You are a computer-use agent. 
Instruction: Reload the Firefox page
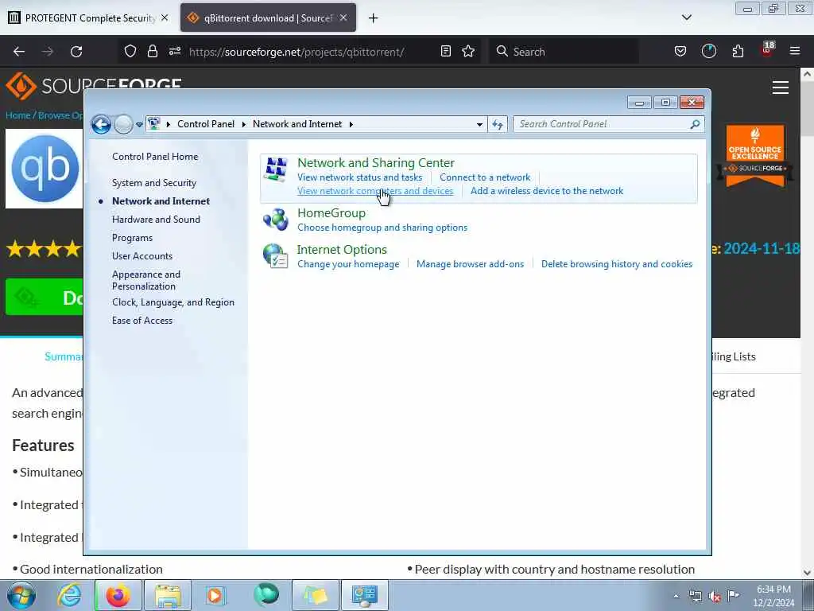tap(76, 52)
